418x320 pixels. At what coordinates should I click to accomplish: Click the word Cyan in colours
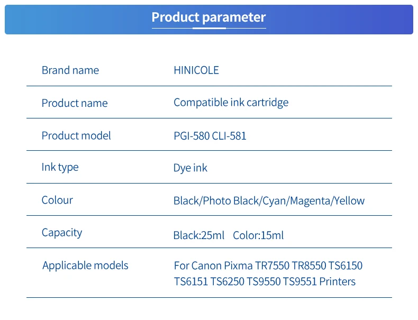tap(275, 201)
